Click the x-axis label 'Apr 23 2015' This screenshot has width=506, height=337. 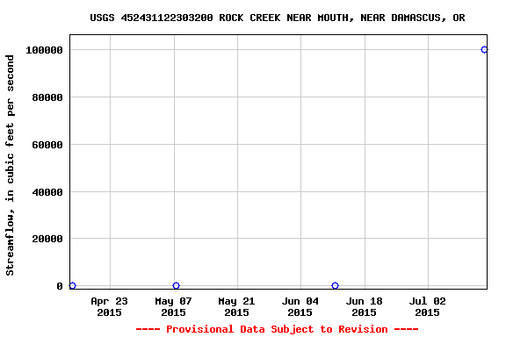coord(110,306)
